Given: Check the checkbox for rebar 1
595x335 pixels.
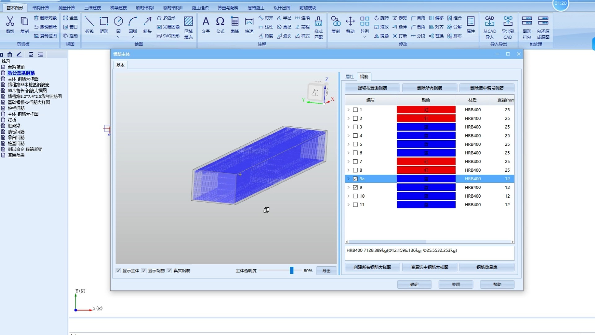Looking at the screenshot, I should (x=355, y=109).
